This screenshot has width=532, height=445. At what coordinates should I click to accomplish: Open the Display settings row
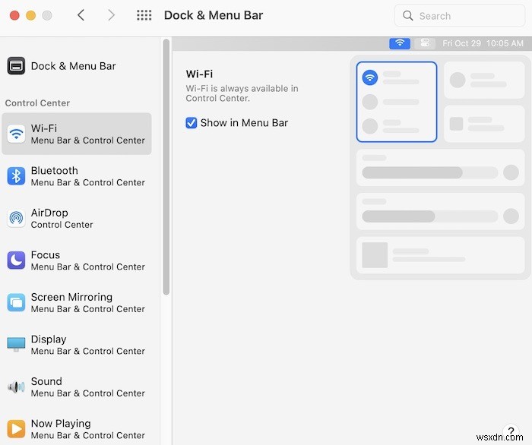point(76,344)
